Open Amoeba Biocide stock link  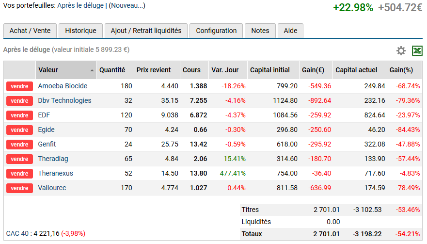(x=63, y=86)
